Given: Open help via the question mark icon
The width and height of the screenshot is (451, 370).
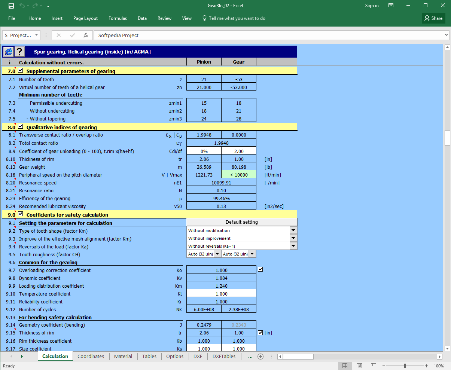Looking at the screenshot, I should (x=19, y=51).
